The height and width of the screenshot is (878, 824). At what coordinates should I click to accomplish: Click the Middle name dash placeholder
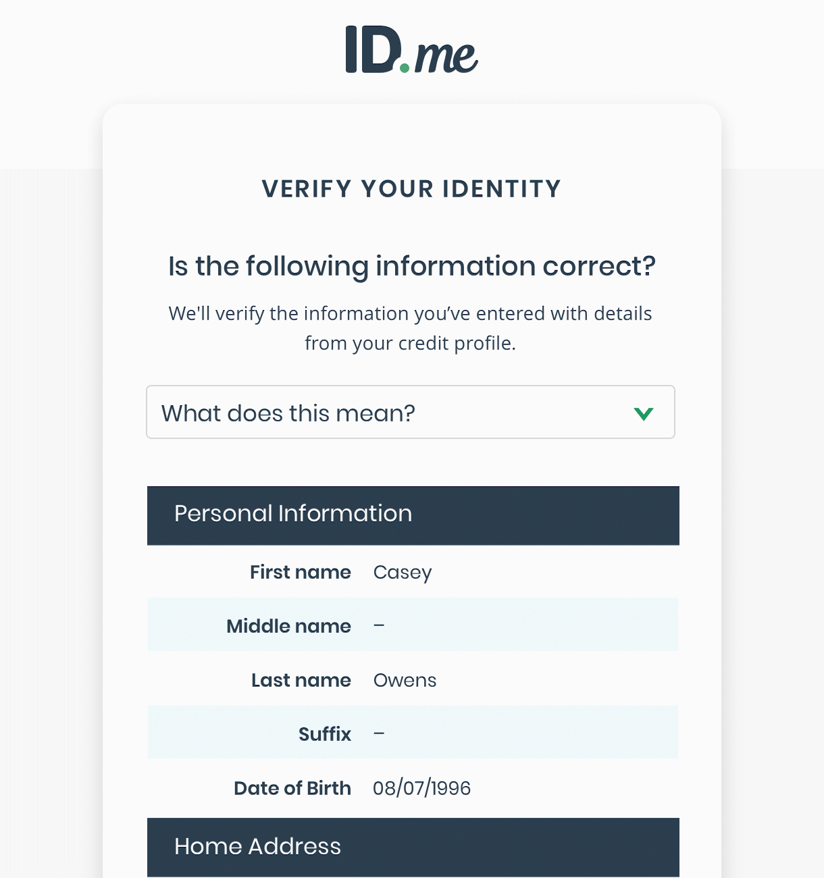coord(379,625)
